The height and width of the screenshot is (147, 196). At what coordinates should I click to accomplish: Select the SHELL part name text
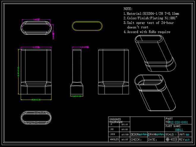179,130
